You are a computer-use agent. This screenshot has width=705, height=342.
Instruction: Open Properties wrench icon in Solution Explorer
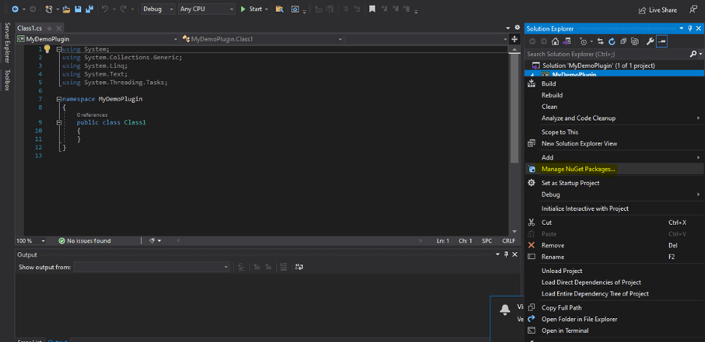[x=650, y=41]
